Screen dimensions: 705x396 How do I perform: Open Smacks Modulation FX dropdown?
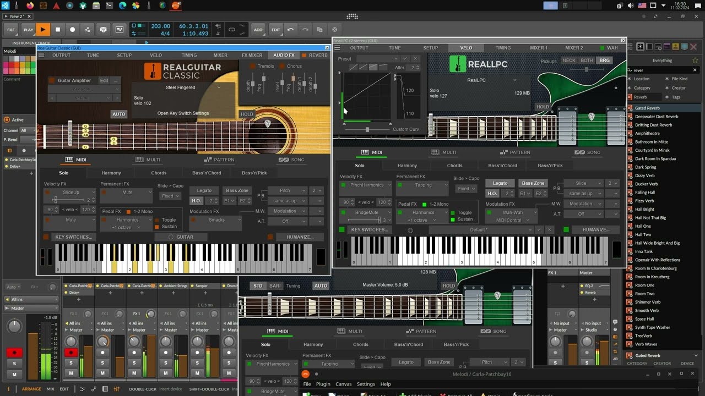(216, 220)
